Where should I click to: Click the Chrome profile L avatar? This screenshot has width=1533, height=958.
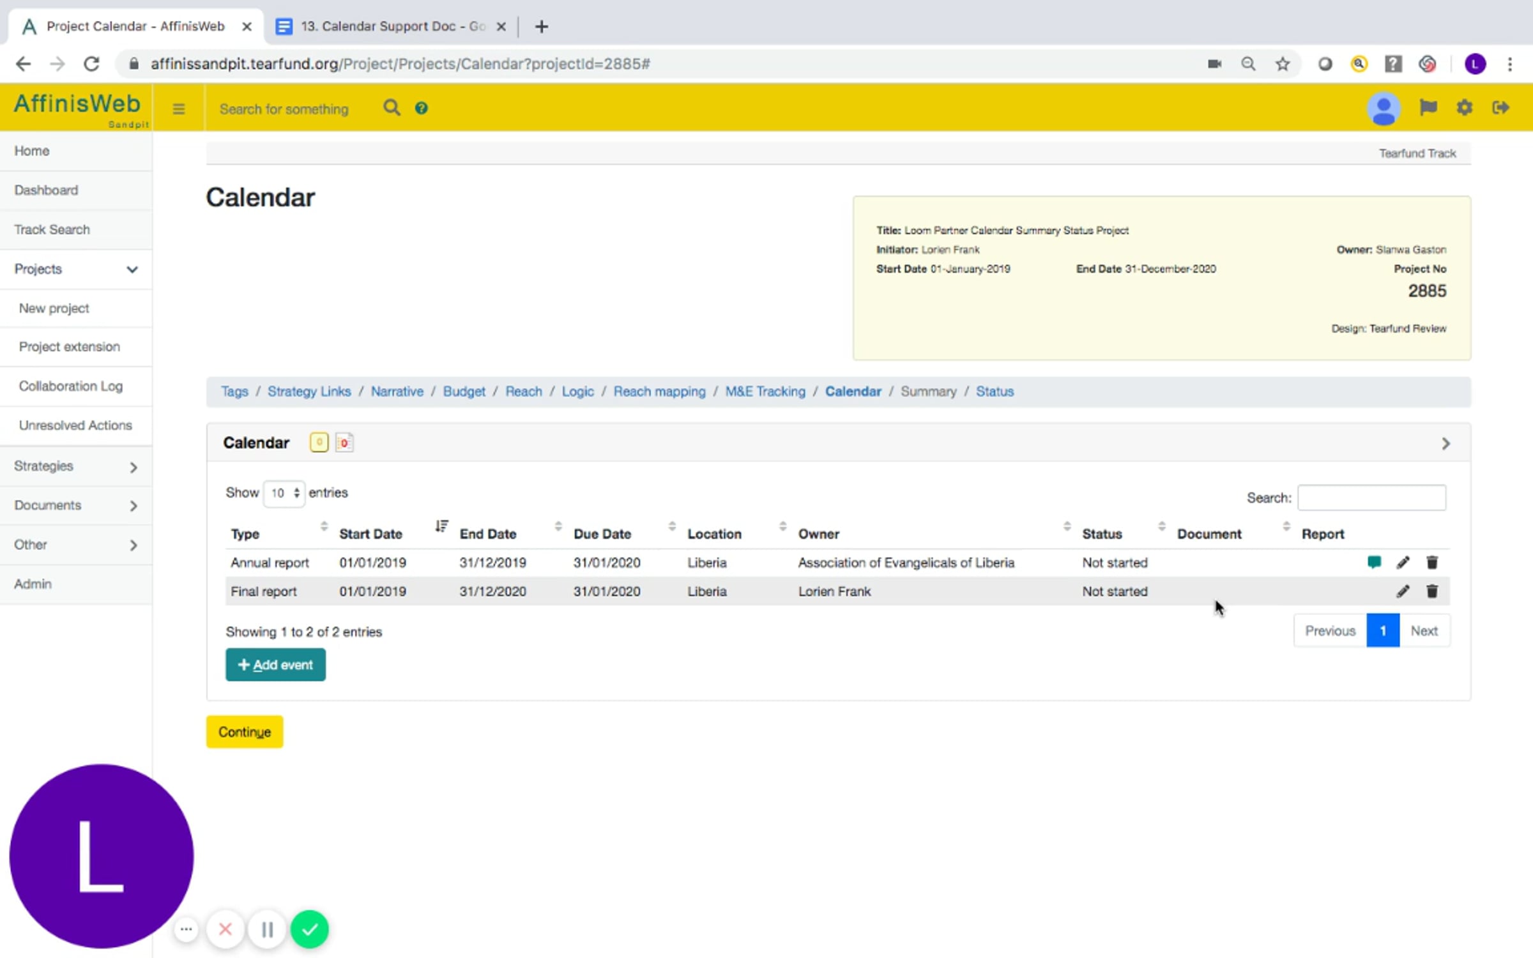point(1475,64)
